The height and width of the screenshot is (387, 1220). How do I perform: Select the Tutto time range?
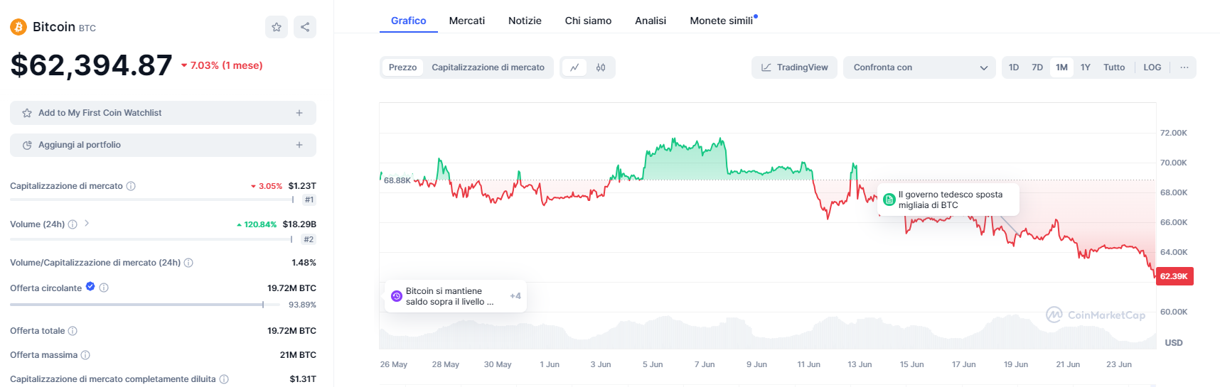coord(1114,67)
